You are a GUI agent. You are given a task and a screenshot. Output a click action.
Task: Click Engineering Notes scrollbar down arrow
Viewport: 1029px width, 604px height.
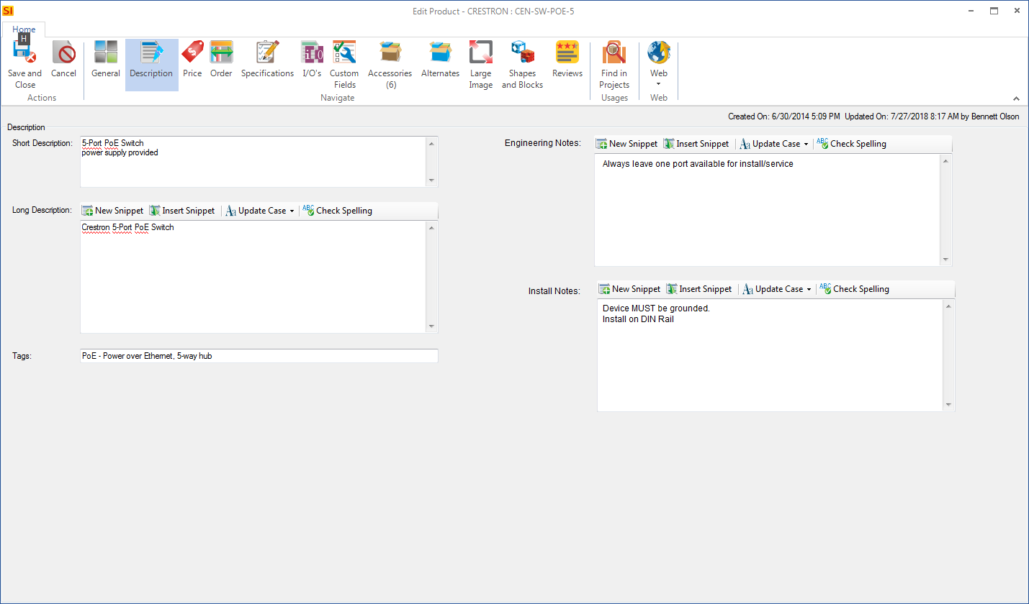coord(945,260)
